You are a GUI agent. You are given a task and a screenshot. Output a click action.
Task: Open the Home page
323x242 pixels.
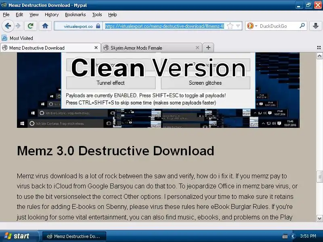tap(45, 26)
